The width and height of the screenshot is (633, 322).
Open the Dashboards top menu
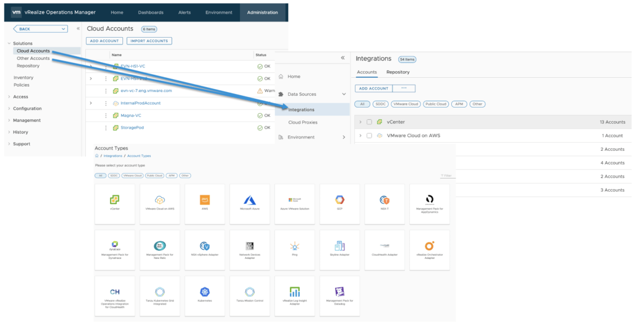pyautogui.click(x=150, y=12)
